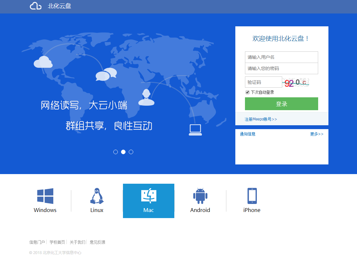Select the Android robot download icon
The image size is (357, 273).
coord(200,196)
